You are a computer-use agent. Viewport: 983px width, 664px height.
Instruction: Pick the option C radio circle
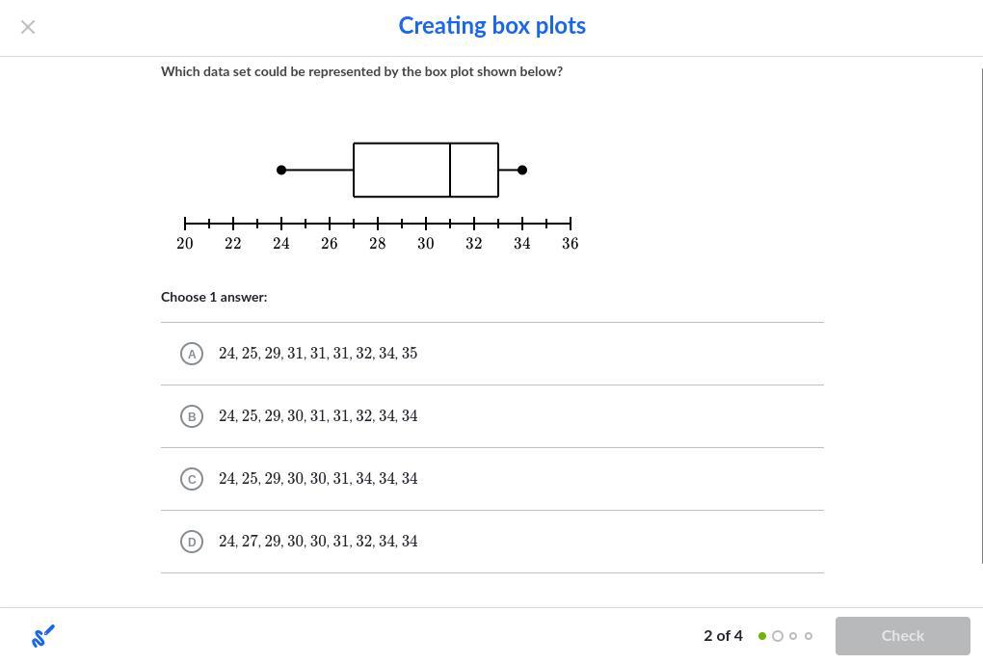point(192,479)
